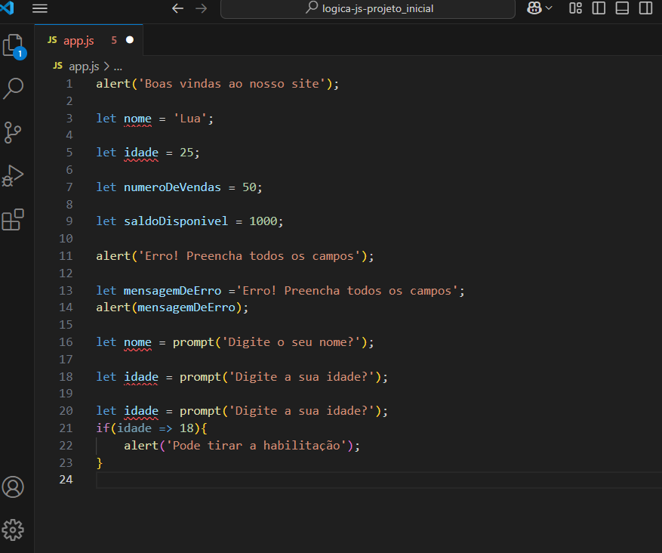Click the prompt call on line 20
The height and width of the screenshot is (553, 662).
[x=201, y=411]
